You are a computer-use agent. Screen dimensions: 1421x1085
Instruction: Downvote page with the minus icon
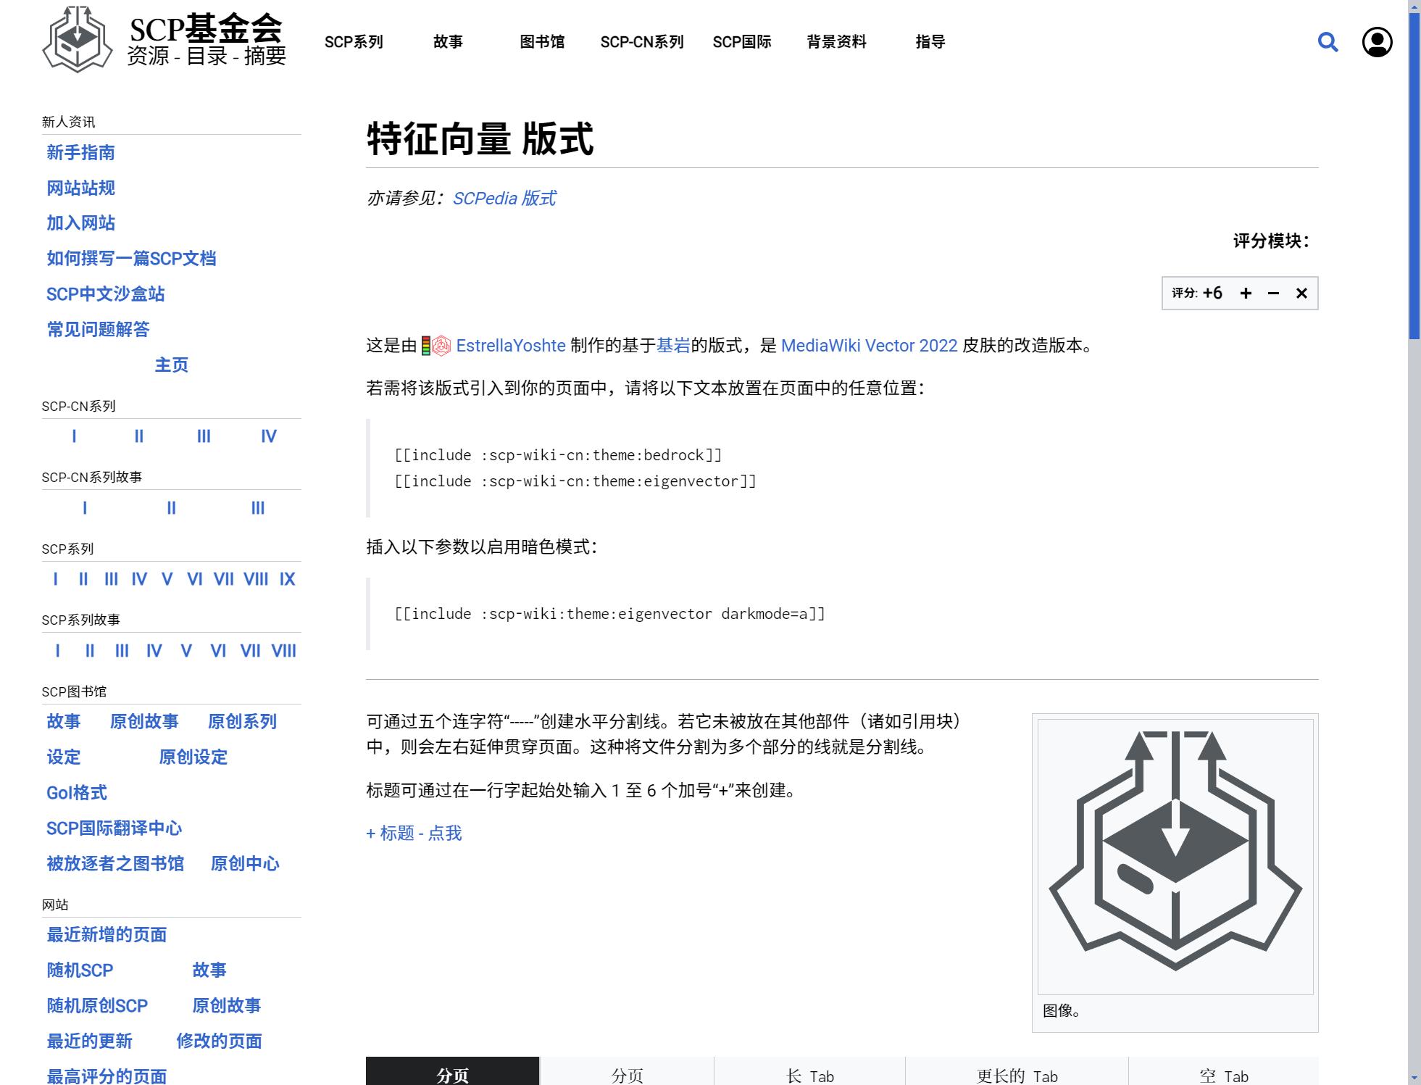[1273, 293]
